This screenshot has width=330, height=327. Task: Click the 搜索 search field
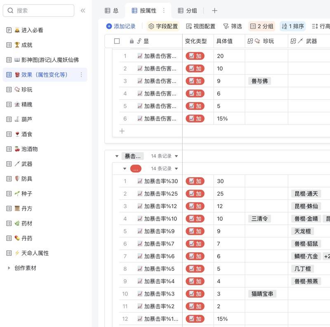click(x=38, y=11)
